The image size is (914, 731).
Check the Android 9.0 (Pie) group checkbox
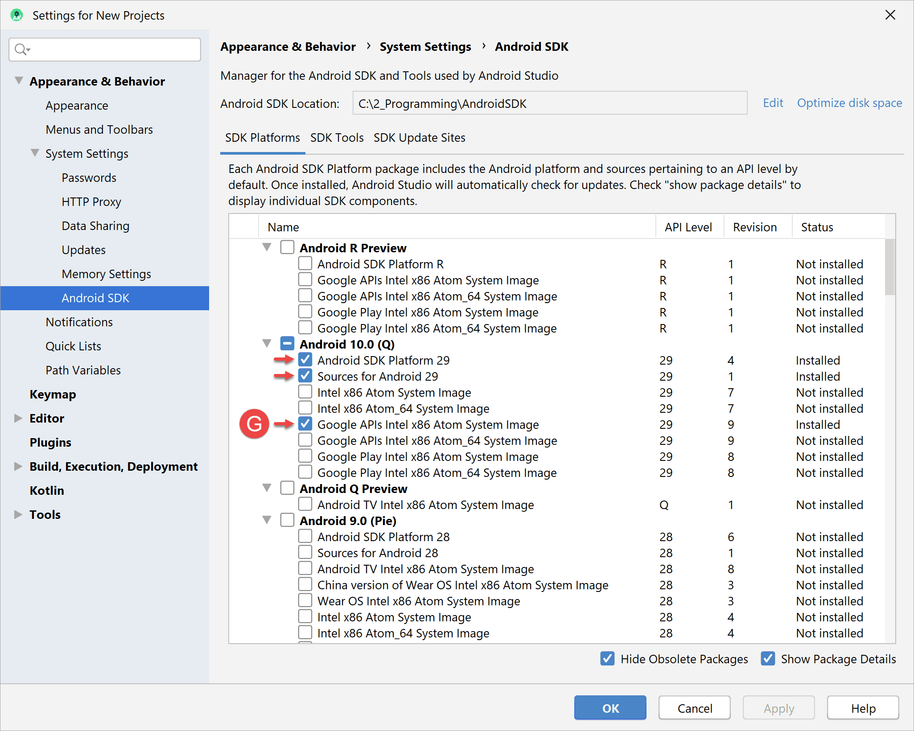(287, 520)
